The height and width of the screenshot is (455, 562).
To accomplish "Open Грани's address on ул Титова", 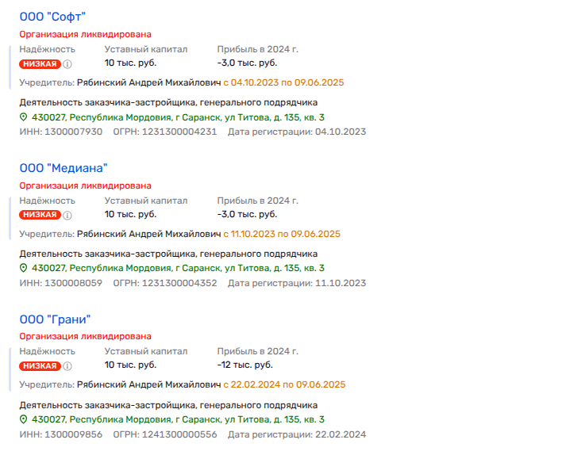I will [x=176, y=420].
